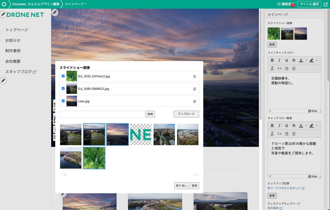Toggle Italic in catch copy summary editor
This screenshot has width=330, height=210.
point(279,125)
